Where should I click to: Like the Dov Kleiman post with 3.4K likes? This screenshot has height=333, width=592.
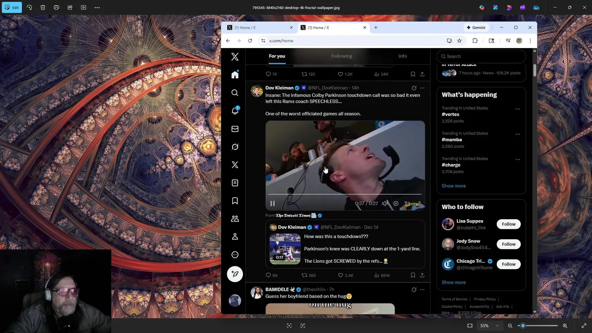click(x=345, y=275)
